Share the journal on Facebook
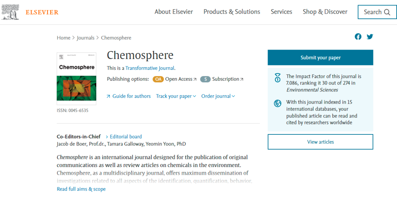 coord(358,37)
